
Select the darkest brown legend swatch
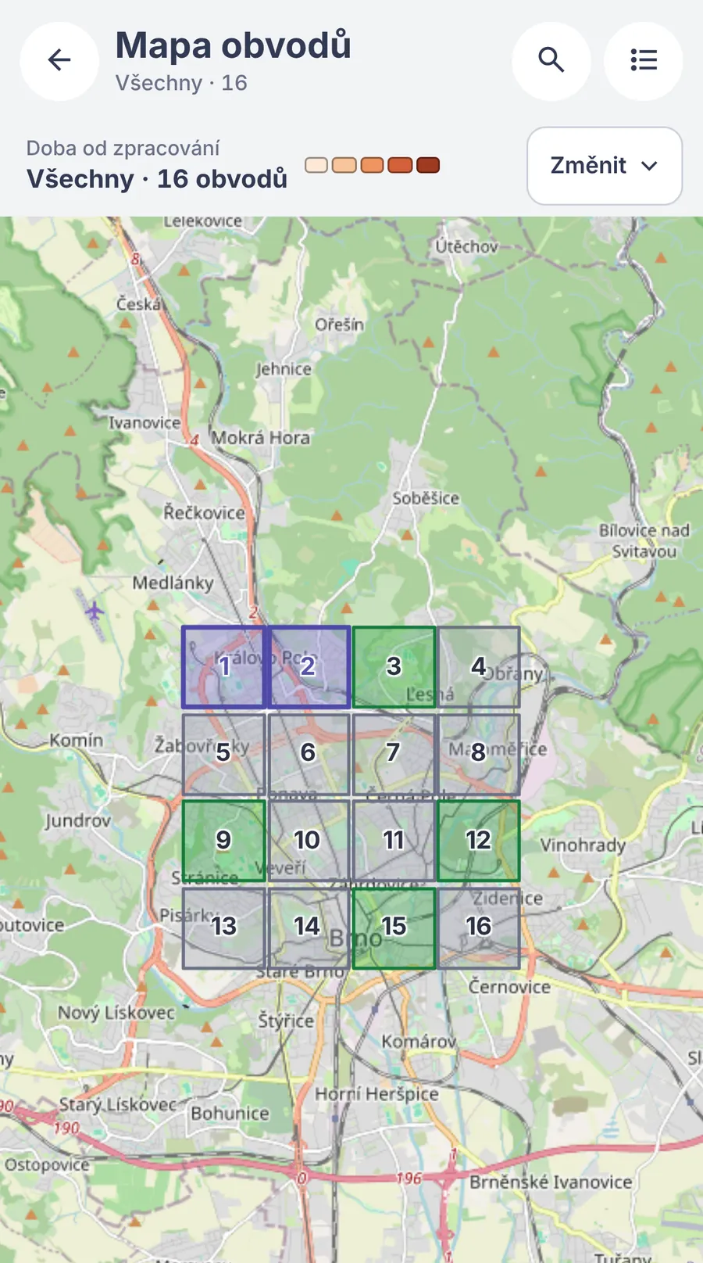point(428,165)
